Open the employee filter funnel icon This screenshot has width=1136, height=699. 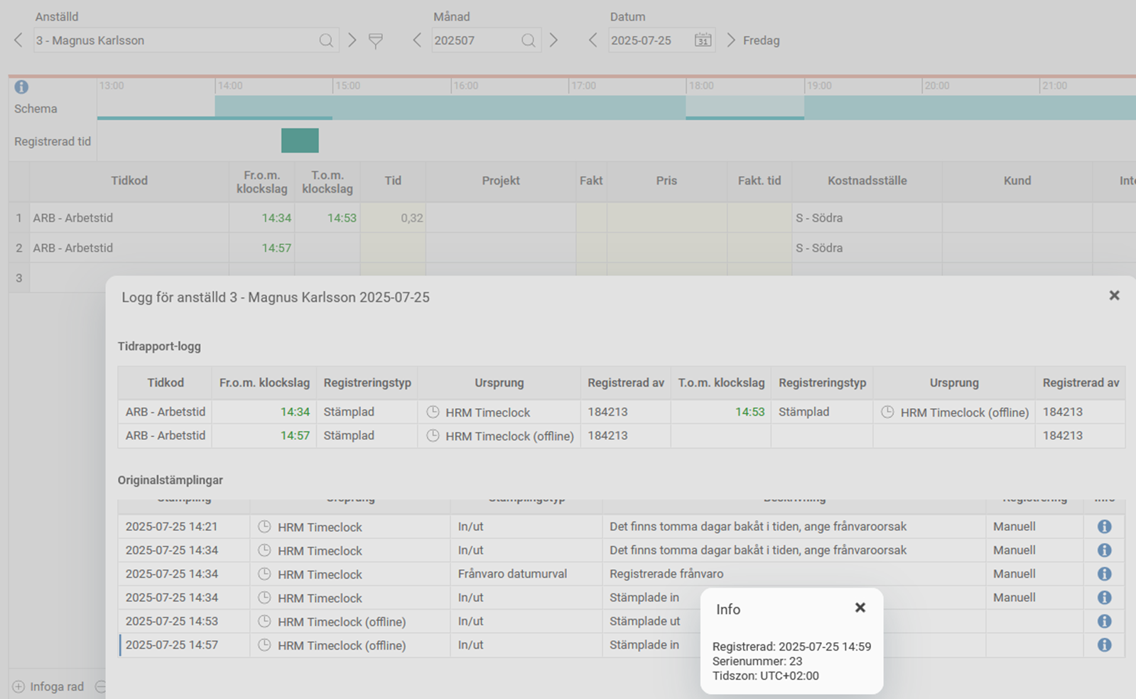click(x=376, y=41)
